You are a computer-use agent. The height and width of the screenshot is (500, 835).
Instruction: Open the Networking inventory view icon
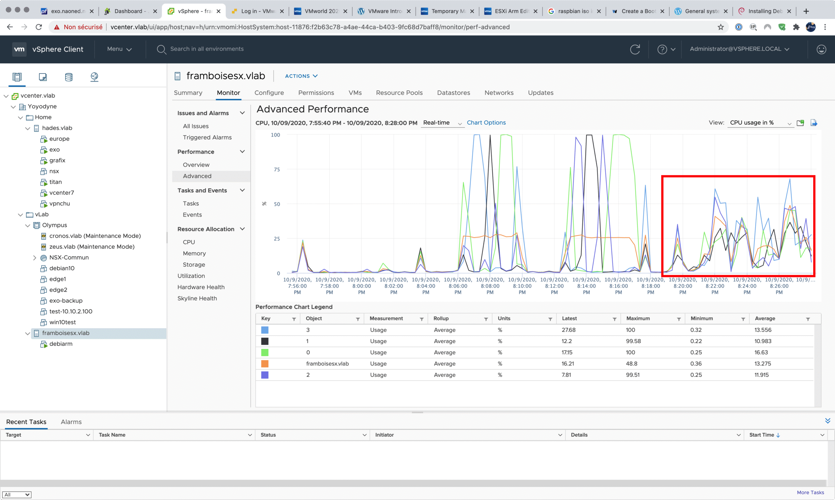point(94,77)
